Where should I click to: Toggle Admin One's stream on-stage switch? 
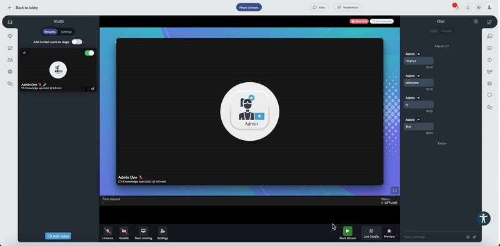coord(89,53)
